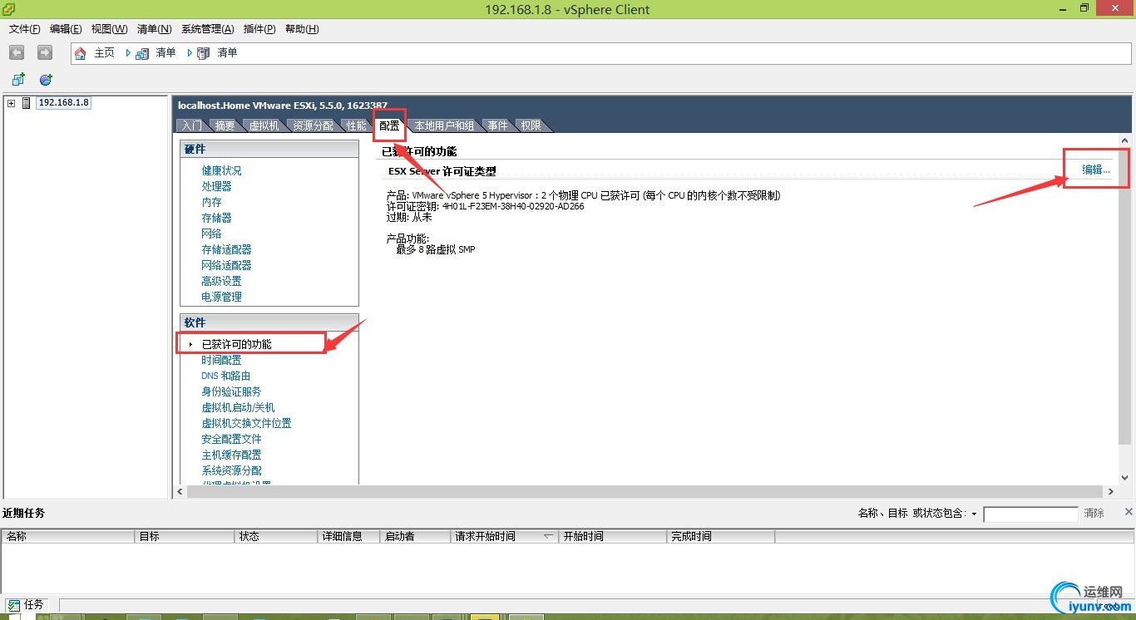Click the second 清单 breadcrumb entry

coord(227,53)
